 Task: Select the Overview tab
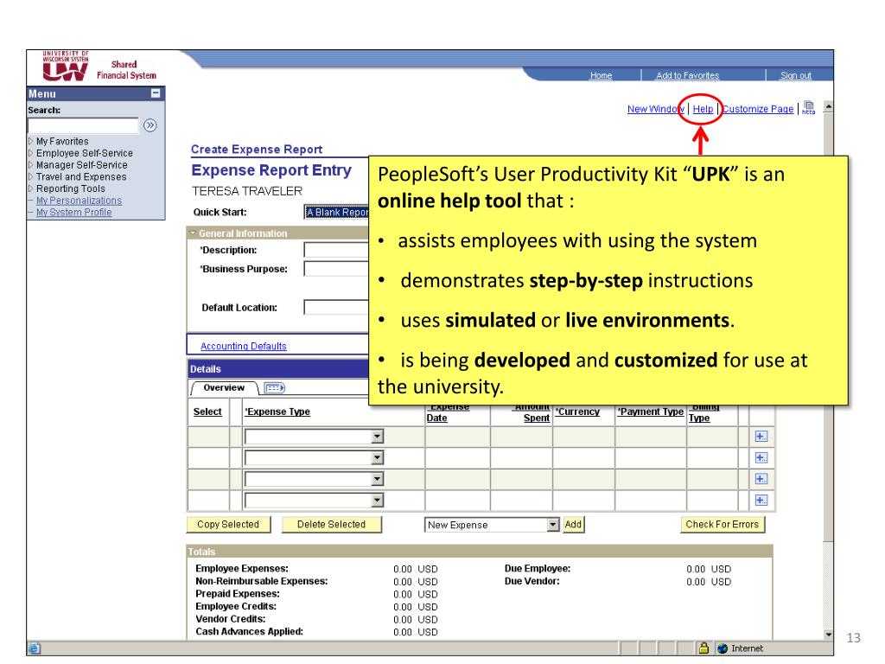coord(224,388)
